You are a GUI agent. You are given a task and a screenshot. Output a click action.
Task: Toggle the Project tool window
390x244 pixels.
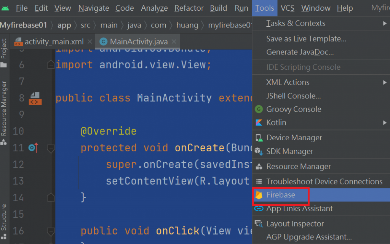coord(4,53)
